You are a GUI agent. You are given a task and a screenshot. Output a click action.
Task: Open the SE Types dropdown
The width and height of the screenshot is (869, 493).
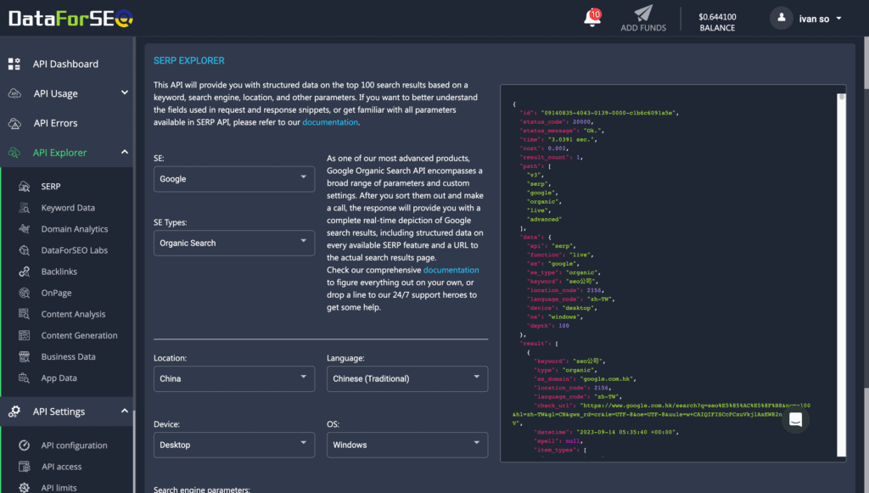click(x=234, y=244)
